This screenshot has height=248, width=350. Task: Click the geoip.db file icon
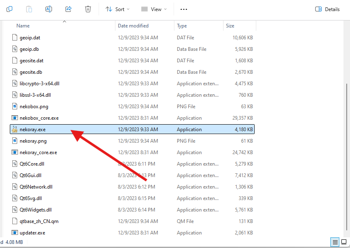[x=15, y=49]
